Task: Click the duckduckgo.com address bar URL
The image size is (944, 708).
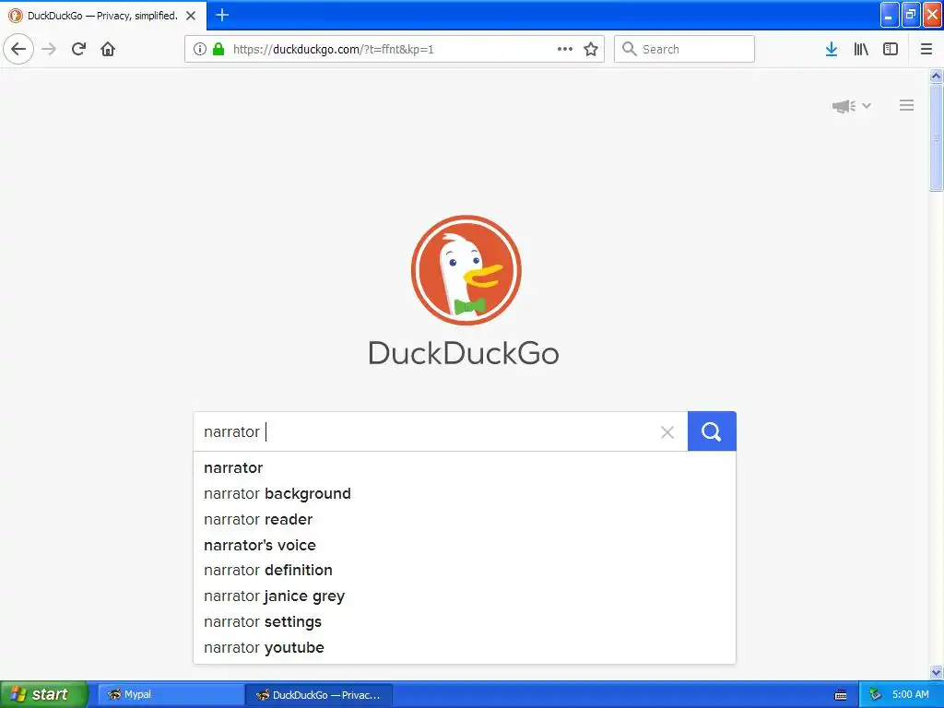Action: tap(333, 50)
